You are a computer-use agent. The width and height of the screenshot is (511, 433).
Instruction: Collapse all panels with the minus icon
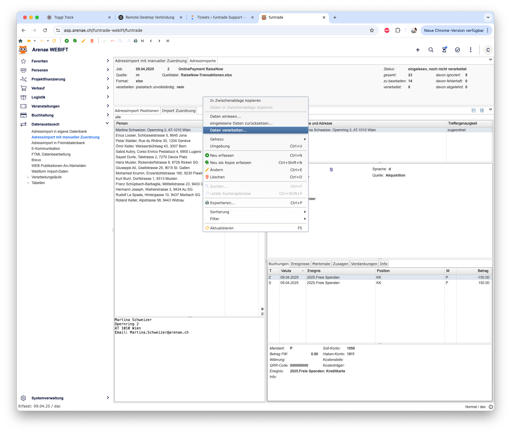(x=474, y=111)
